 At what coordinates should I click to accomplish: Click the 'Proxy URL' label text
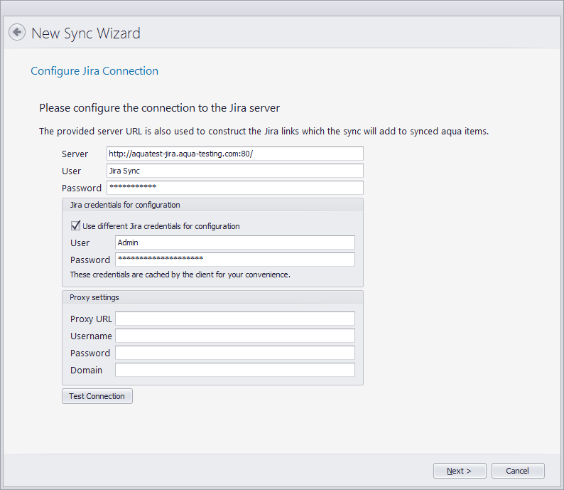pyautogui.click(x=91, y=319)
